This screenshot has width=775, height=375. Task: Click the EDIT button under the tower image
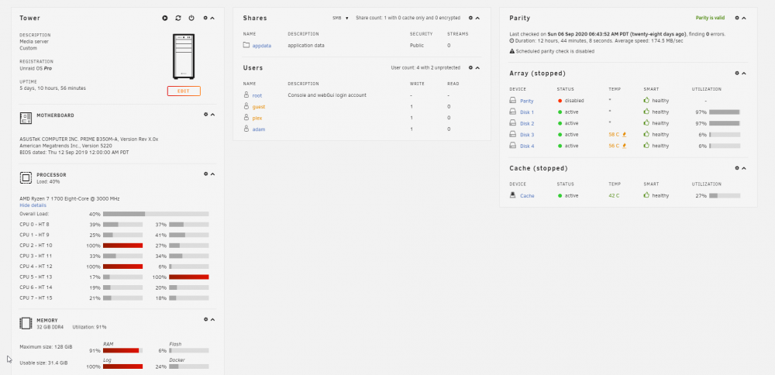tap(184, 91)
